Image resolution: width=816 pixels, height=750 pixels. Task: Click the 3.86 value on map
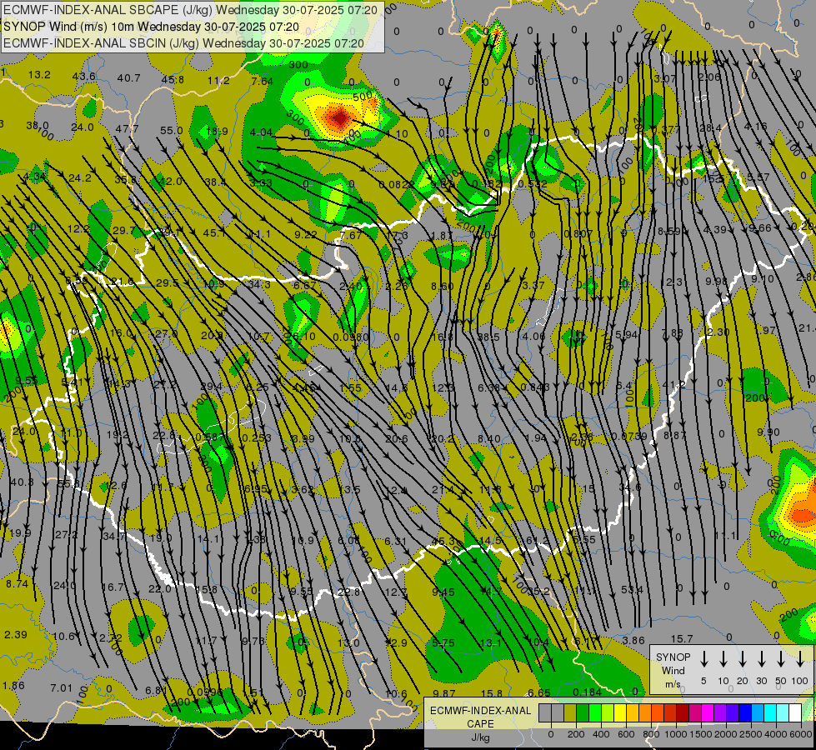633,640
